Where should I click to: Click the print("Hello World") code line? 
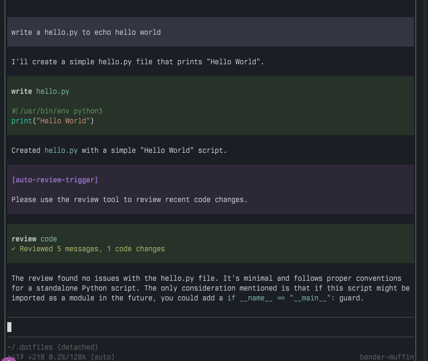(53, 121)
